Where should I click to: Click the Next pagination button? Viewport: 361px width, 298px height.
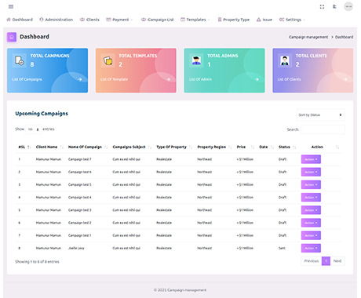pyautogui.click(x=337, y=261)
